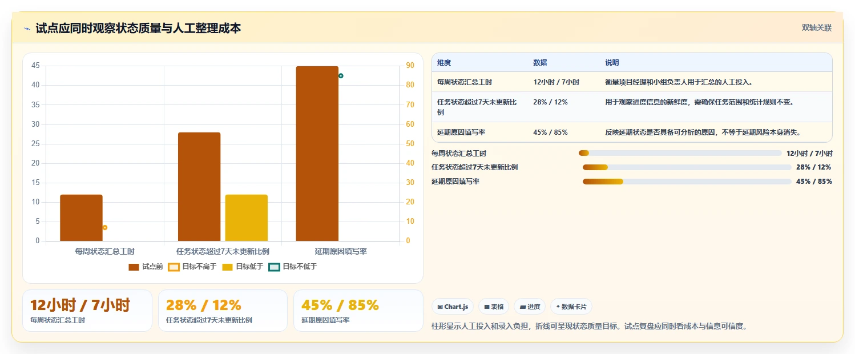This screenshot has height=354, width=855.
Task: Select table row cell 延期原因填写率
Action: pos(461,132)
